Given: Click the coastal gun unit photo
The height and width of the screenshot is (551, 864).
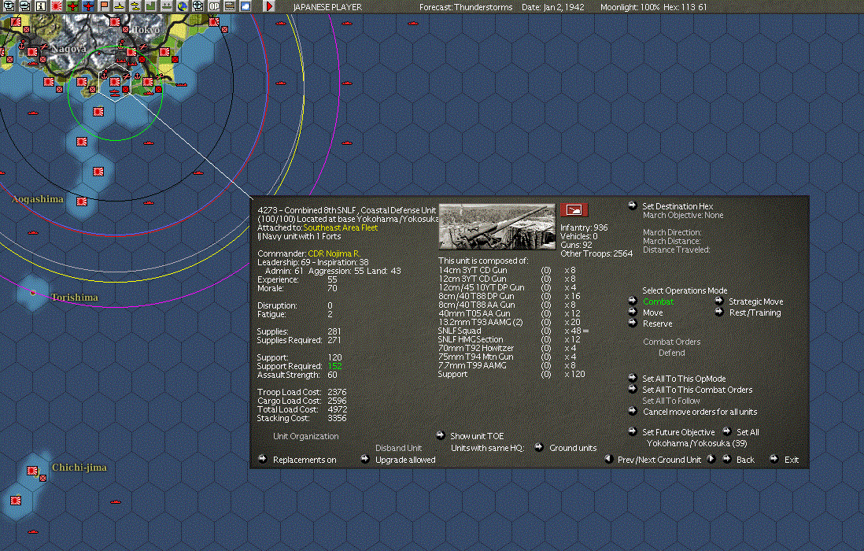Looking at the screenshot, I should (497, 227).
